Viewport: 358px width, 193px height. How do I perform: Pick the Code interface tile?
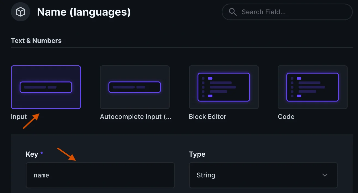312,87
